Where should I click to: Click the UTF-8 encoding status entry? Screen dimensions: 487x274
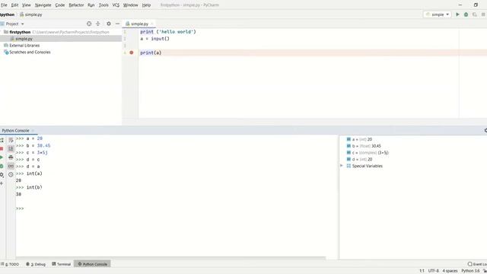pyautogui.click(x=434, y=271)
